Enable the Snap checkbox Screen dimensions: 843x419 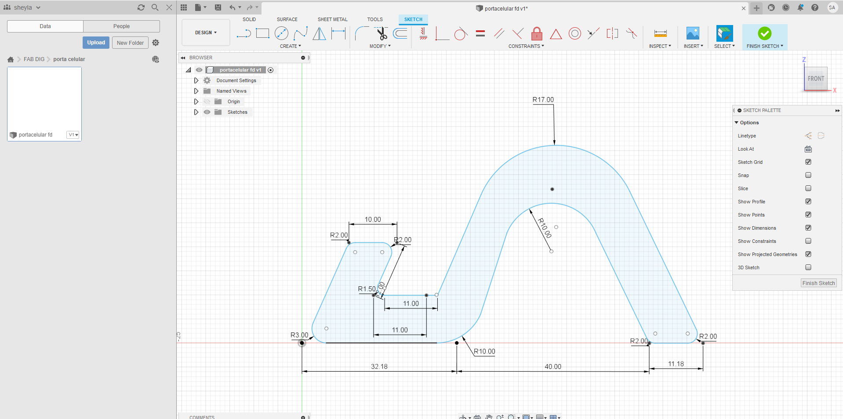click(808, 175)
